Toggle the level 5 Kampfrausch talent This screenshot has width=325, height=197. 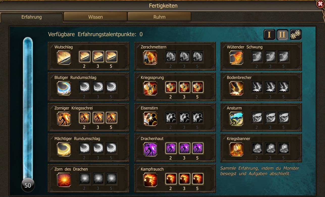198,179
